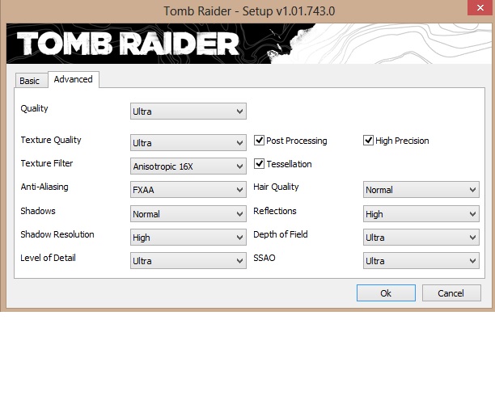This screenshot has width=495, height=404.
Task: Click the Level of Detail label
Action: (48, 258)
